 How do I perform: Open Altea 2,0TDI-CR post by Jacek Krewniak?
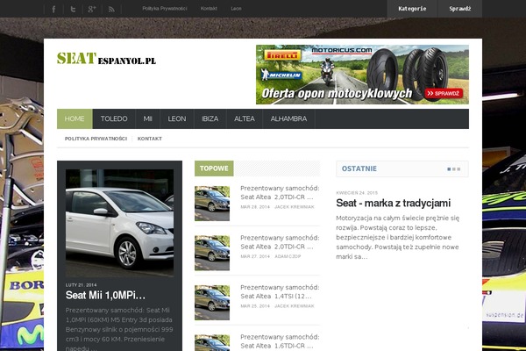pos(280,192)
